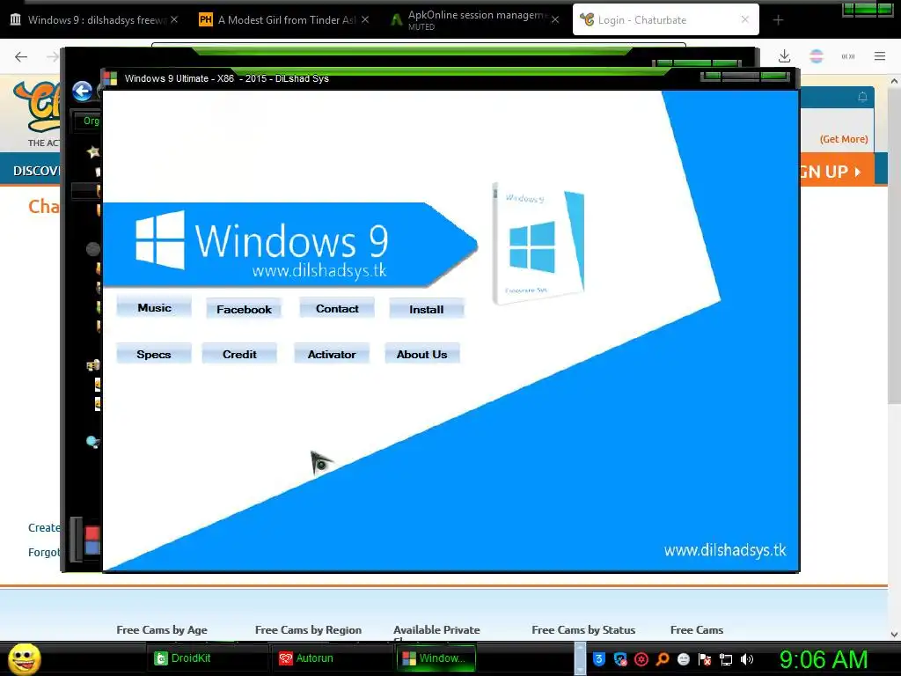This screenshot has width=901, height=676.
Task: Close the ApkOnline session tab
Action: tap(555, 20)
